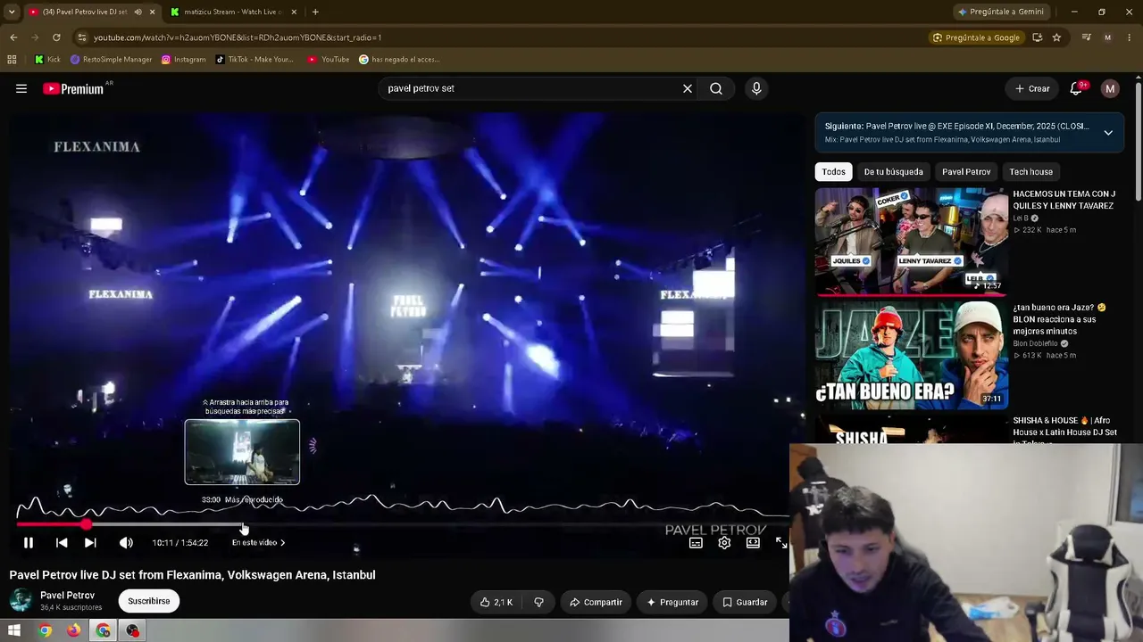Mute the YouTube tab audio icon
This screenshot has width=1143, height=642.
coord(138,12)
